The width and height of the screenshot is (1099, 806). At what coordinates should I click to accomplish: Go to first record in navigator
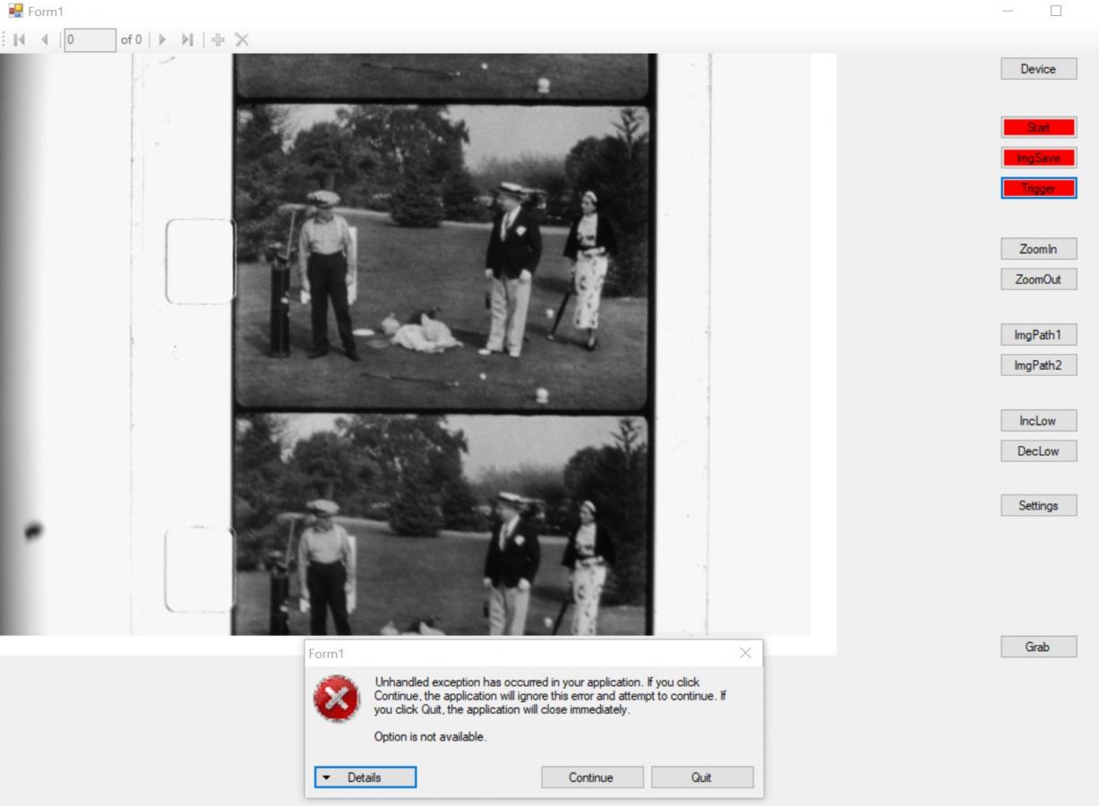pyautogui.click(x=20, y=39)
